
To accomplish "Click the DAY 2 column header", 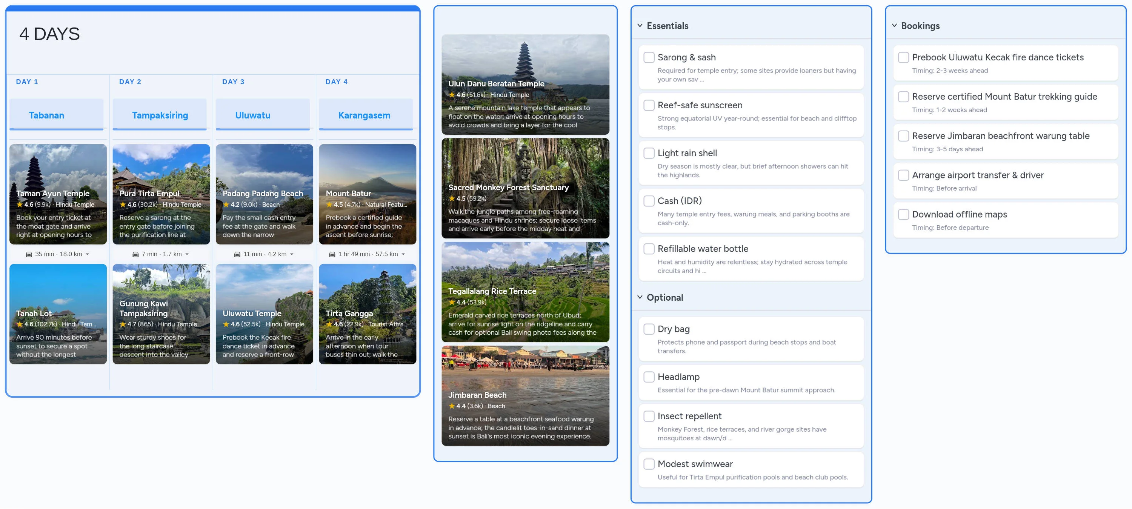I will 130,82.
